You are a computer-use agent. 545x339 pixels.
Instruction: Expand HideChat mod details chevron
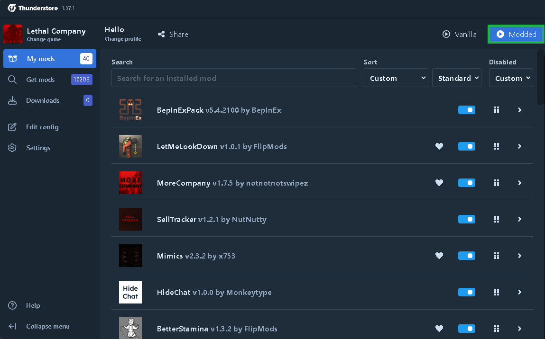[x=520, y=292]
